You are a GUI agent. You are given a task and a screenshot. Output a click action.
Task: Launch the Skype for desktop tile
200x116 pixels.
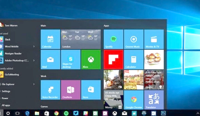click(71, 59)
